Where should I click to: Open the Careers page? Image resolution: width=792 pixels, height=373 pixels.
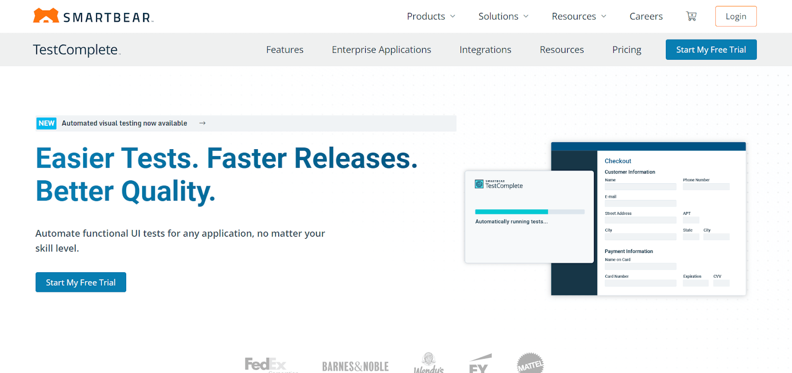(646, 16)
